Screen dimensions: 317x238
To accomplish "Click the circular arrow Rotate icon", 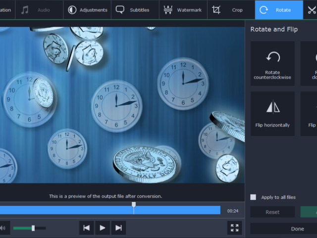I will click(264, 10).
